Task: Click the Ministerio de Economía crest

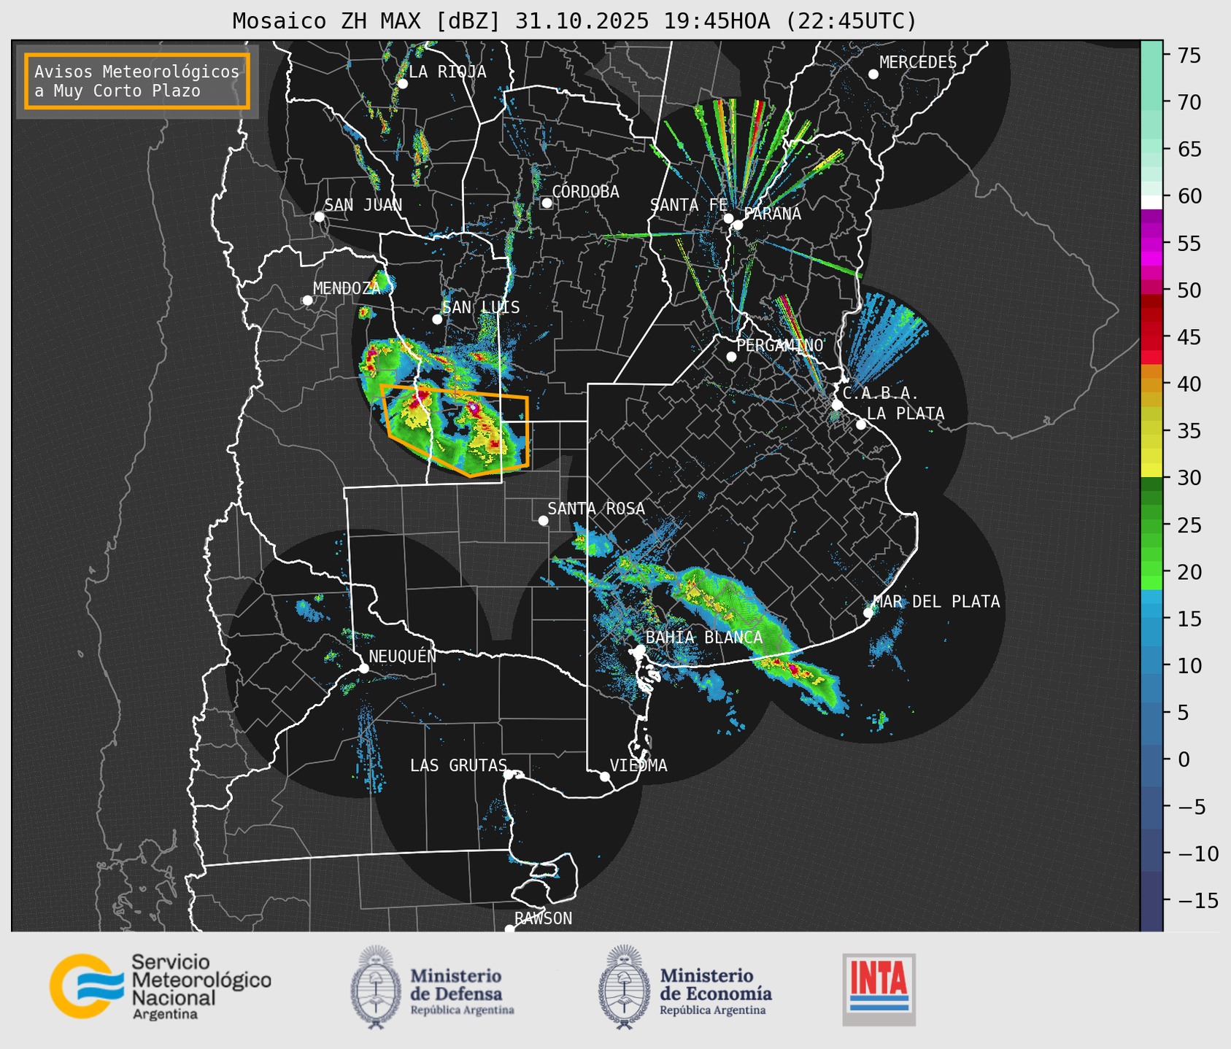Action: (623, 987)
